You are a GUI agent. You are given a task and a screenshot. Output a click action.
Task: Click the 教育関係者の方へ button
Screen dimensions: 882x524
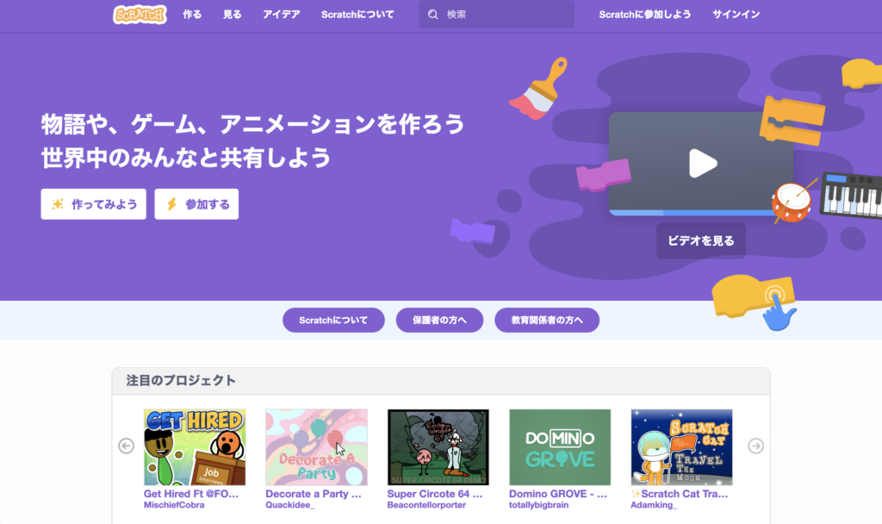pyautogui.click(x=547, y=321)
